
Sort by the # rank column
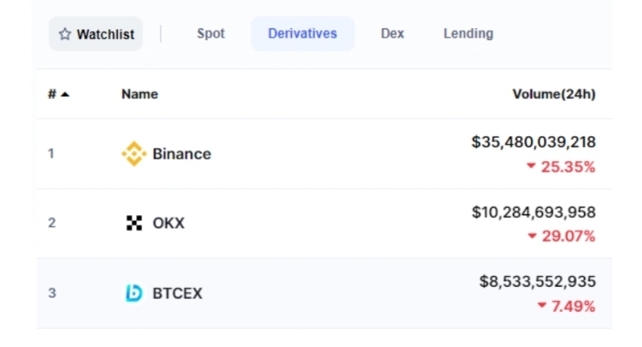52,94
